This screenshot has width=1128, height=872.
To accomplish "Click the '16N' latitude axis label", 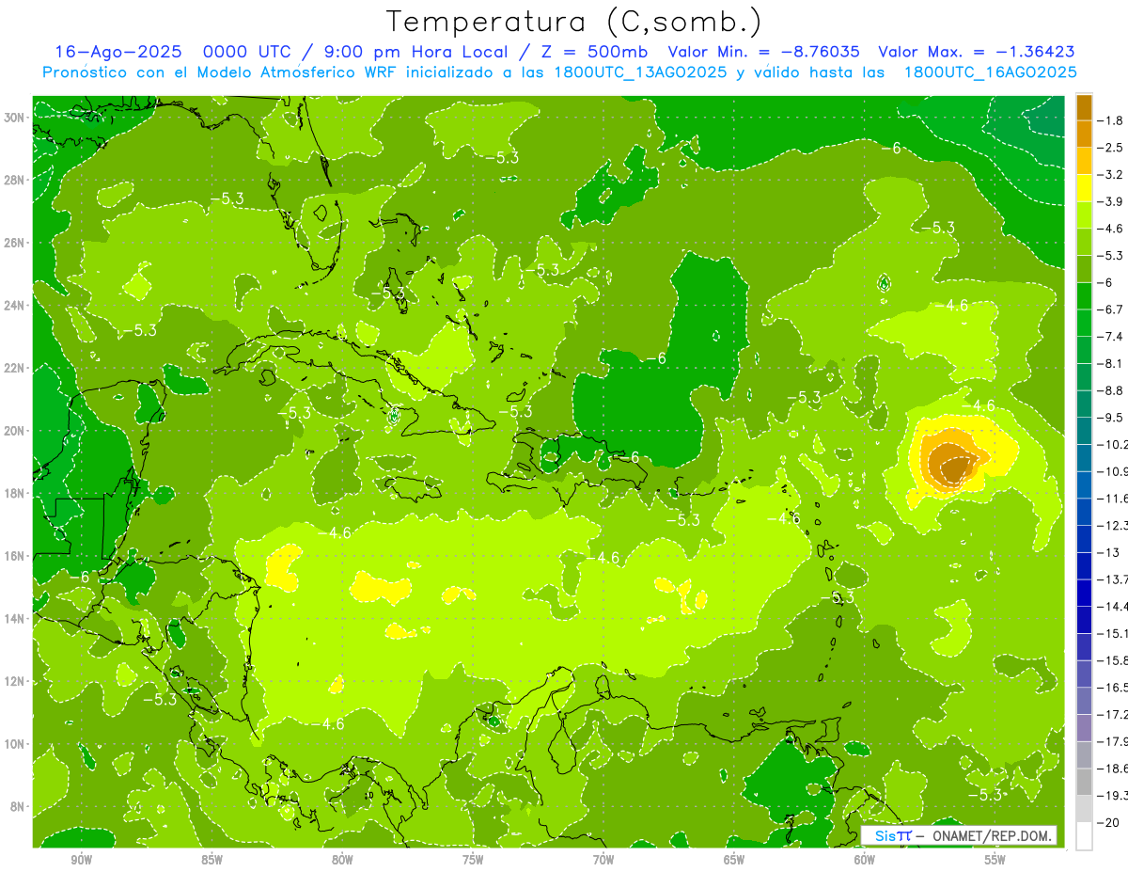I will point(15,556).
